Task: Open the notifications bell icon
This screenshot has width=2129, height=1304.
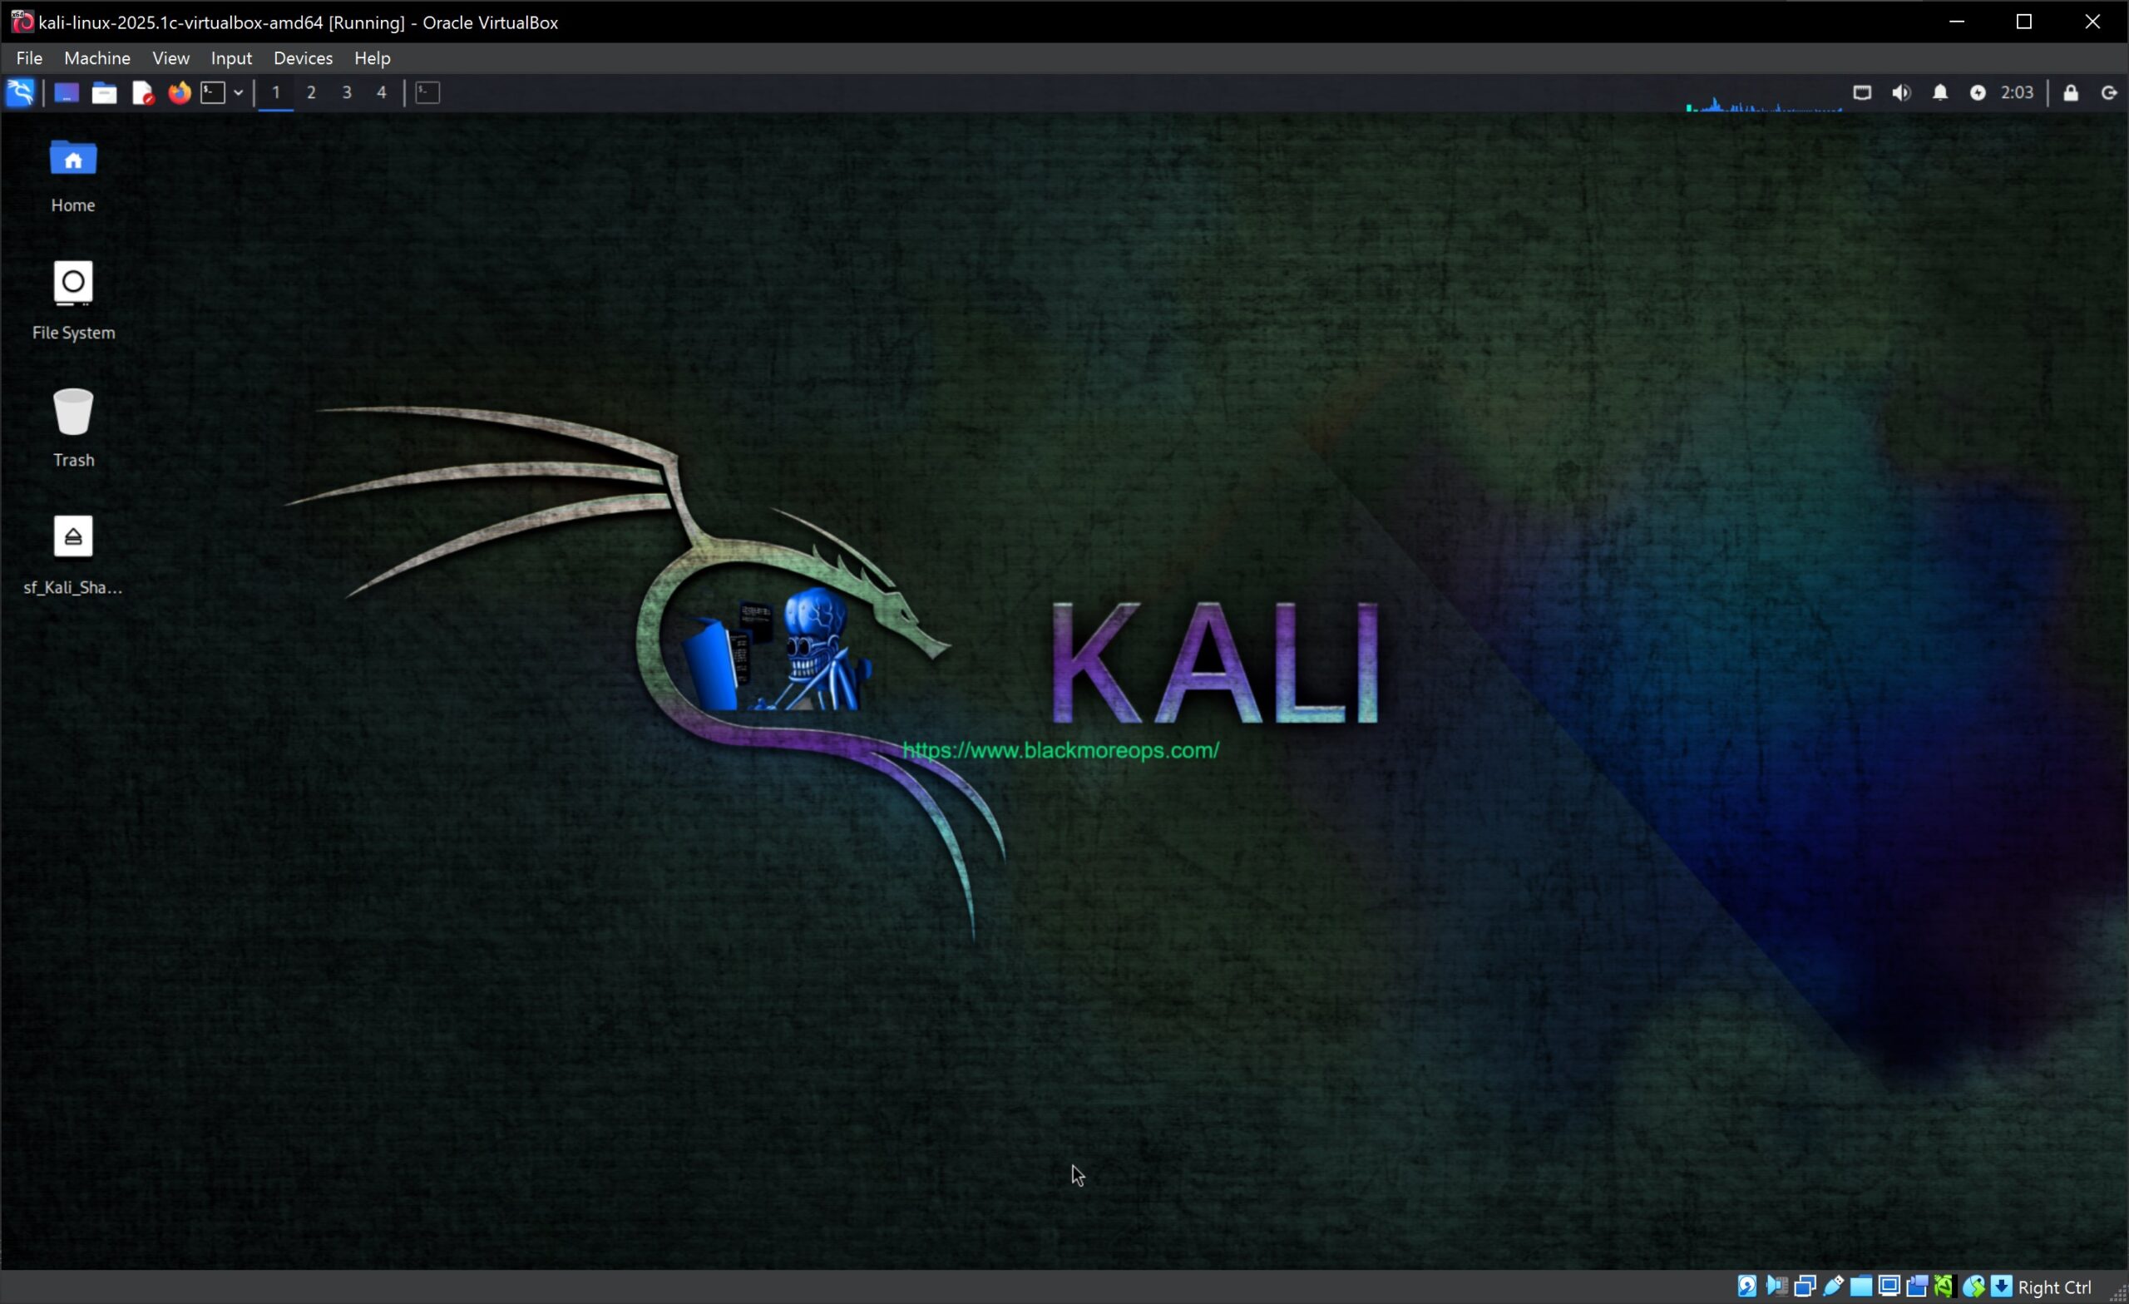Action: [x=1939, y=92]
